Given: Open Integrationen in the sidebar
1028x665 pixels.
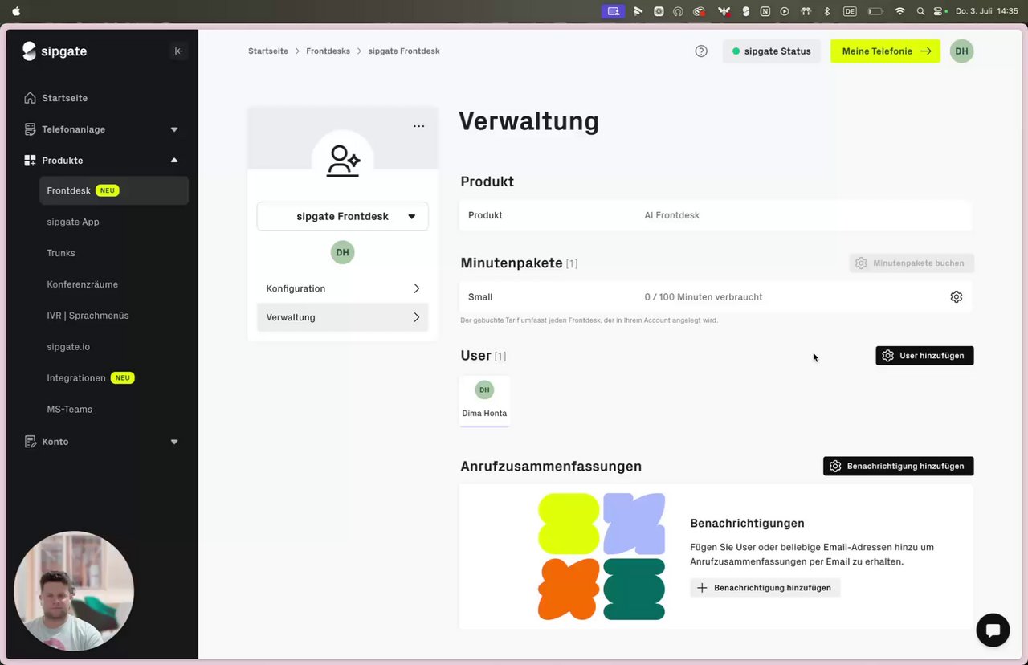Looking at the screenshot, I should tap(76, 378).
